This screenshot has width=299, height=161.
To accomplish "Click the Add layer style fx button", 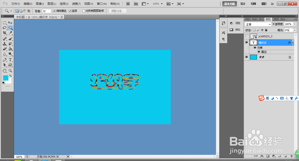I will pyautogui.click(x=262, y=156).
